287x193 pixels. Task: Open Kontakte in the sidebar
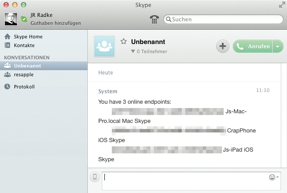pos(24,45)
